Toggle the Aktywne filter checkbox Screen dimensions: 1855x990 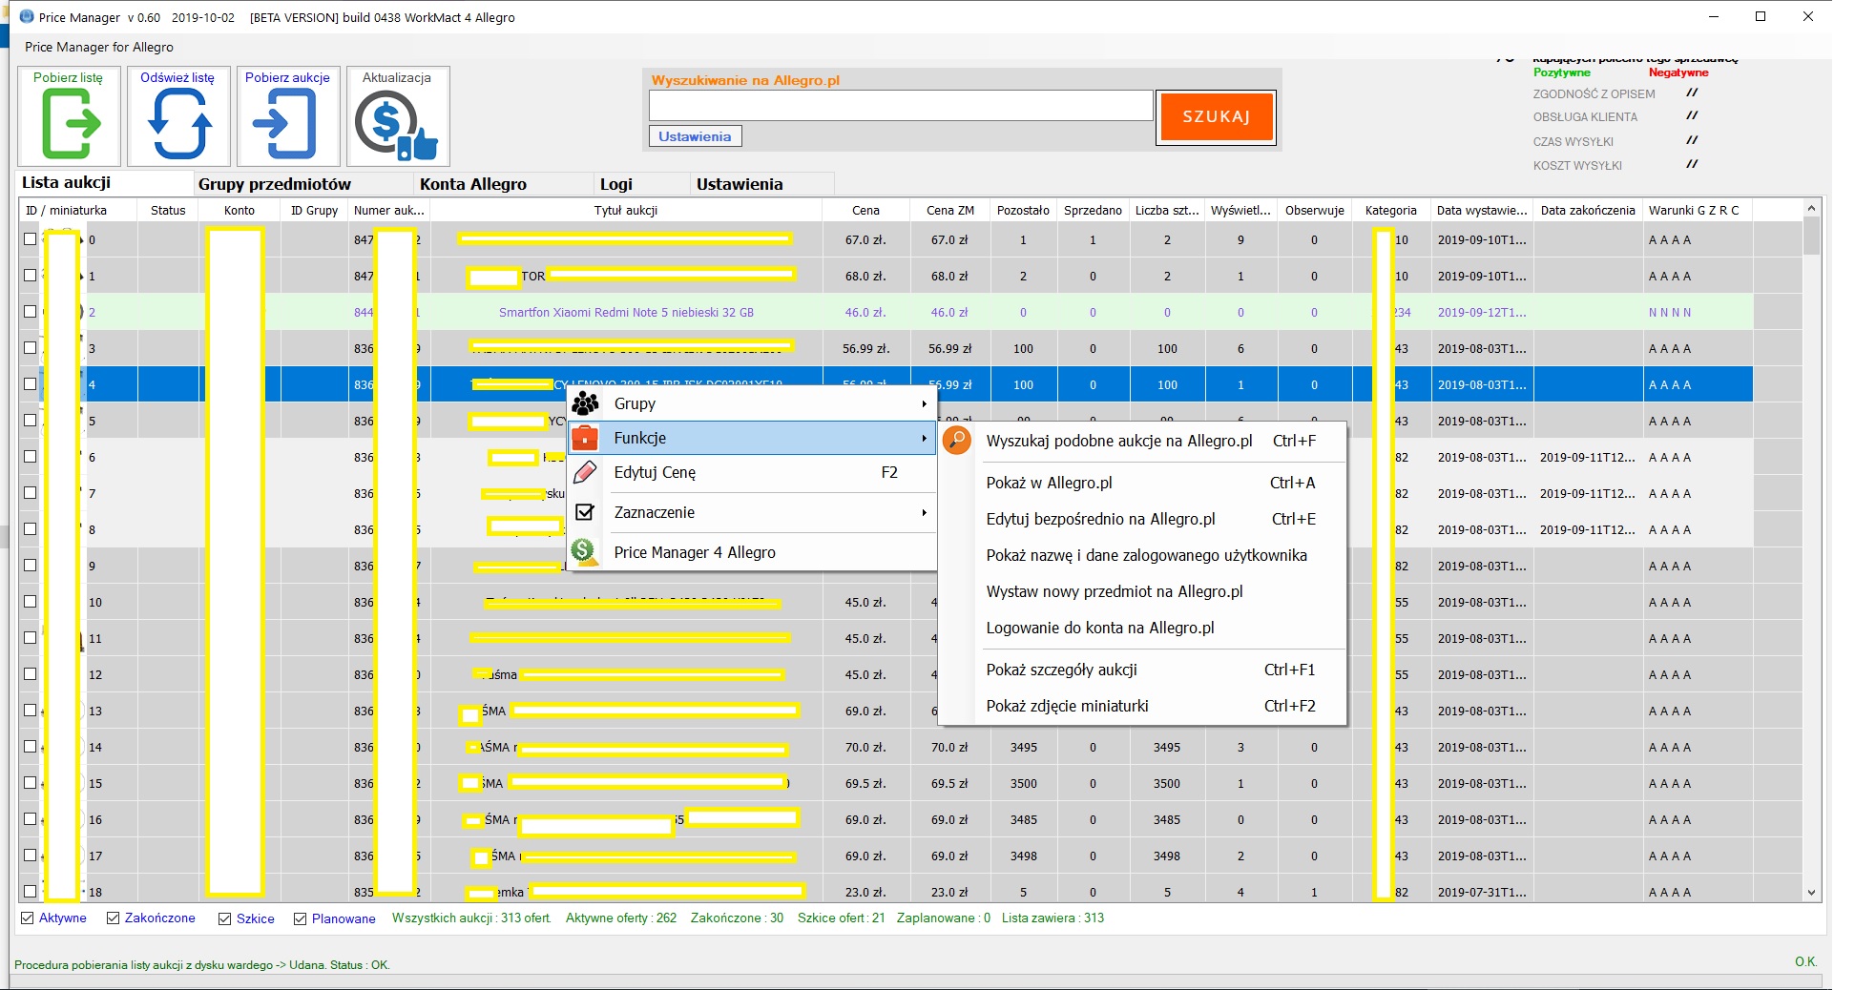point(28,918)
